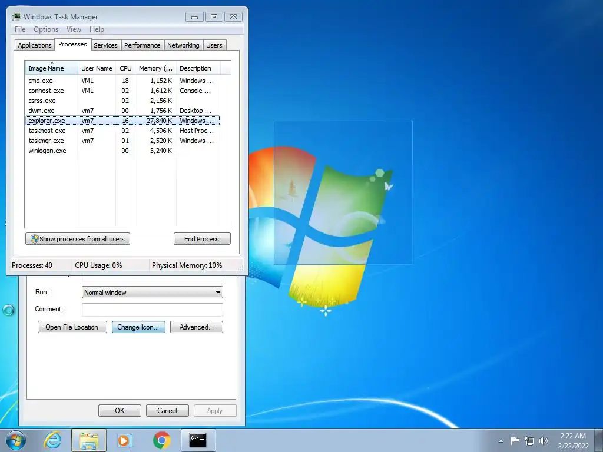
Task: Click the Physical Memory status entry
Action: click(187, 265)
